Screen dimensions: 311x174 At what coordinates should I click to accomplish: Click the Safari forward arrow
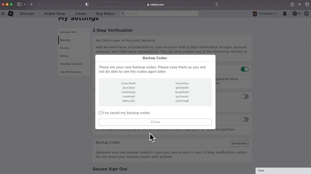[x=38, y=4]
